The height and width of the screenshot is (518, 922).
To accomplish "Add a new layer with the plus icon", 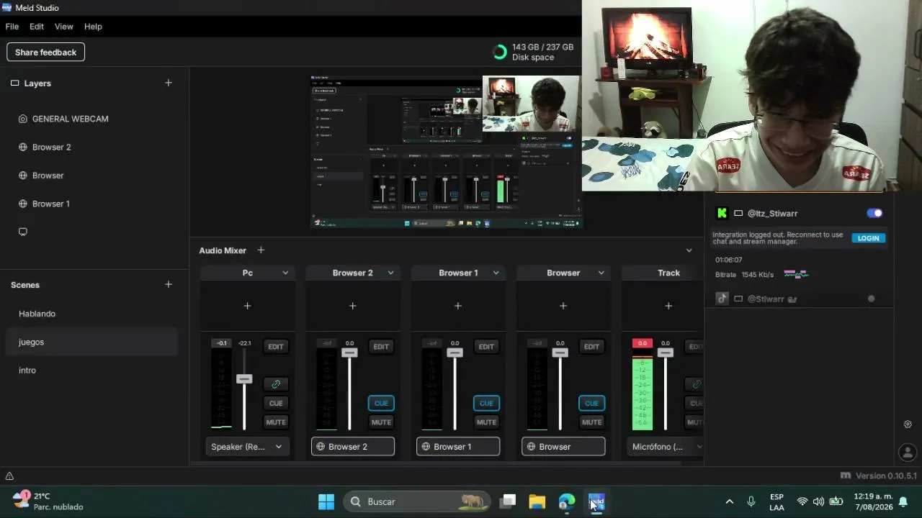I will pyautogui.click(x=169, y=83).
